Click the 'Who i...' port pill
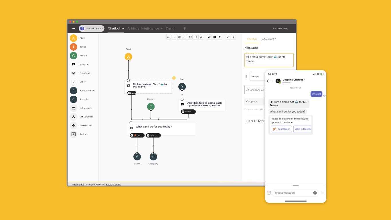391x220 pixels. click(x=153, y=135)
